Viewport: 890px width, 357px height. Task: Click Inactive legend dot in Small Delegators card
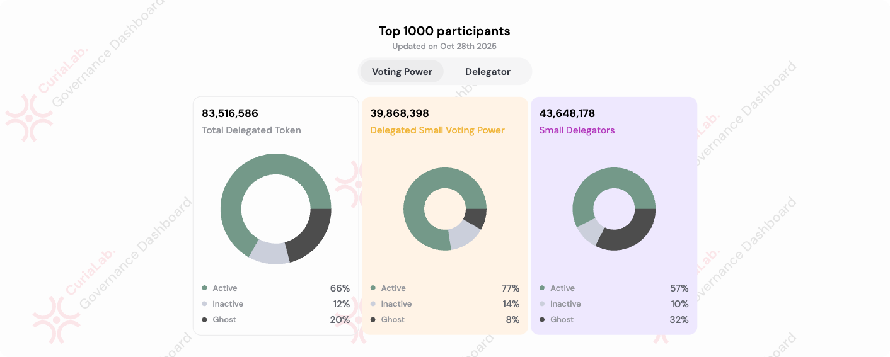(x=542, y=304)
